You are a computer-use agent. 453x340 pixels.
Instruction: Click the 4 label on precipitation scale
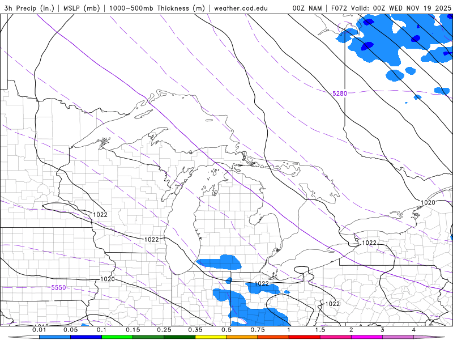[x=414, y=330]
